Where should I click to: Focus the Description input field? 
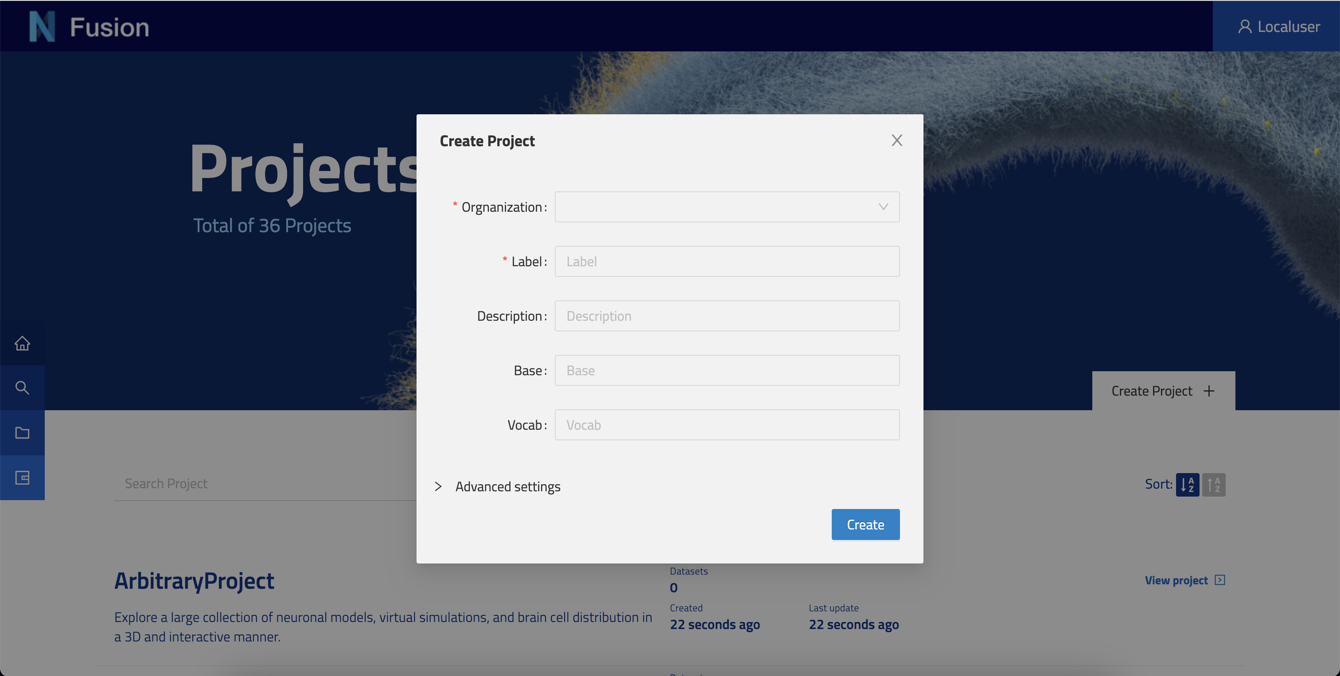[x=727, y=316]
